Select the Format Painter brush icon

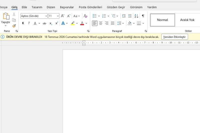tap(14, 26)
